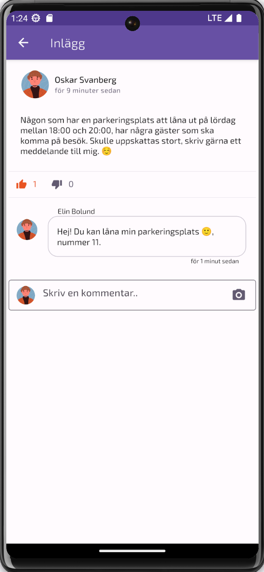Screen dimensions: 264x572
Task: Tap the 'Inlägg' header title
Action: [x=67, y=43]
